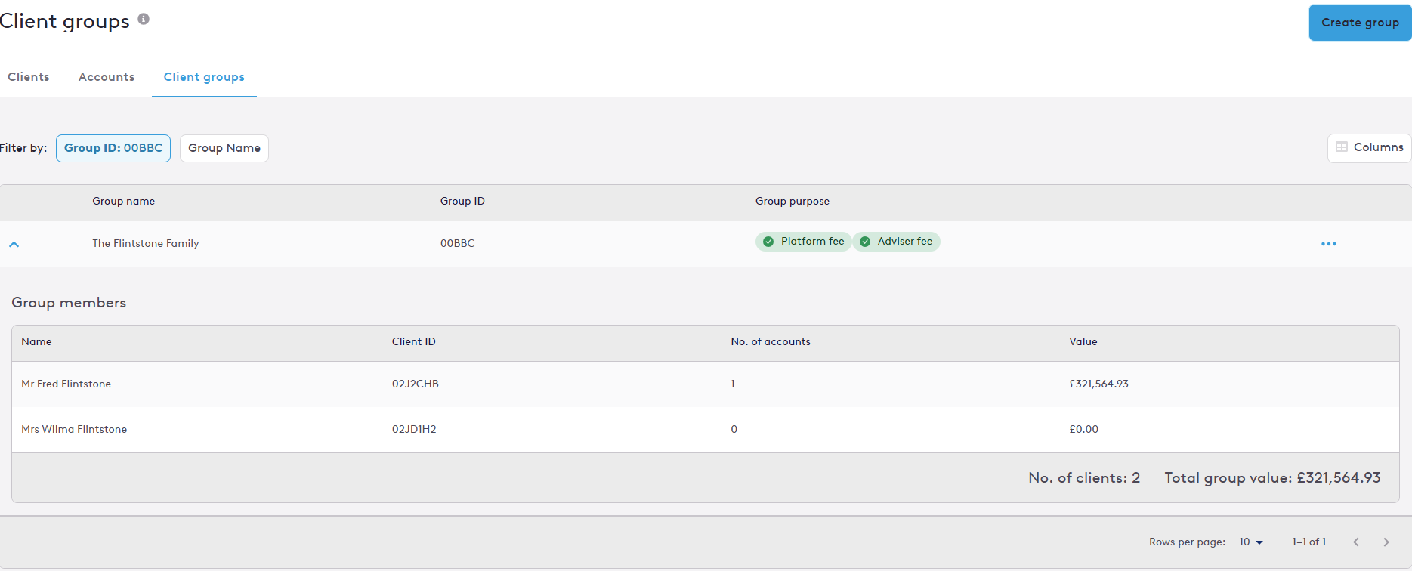Open the Columns button

(1369, 147)
